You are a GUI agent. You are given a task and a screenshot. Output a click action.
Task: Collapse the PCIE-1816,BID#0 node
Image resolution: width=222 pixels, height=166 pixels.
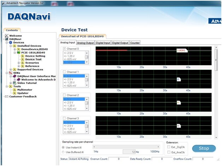tap(14, 53)
